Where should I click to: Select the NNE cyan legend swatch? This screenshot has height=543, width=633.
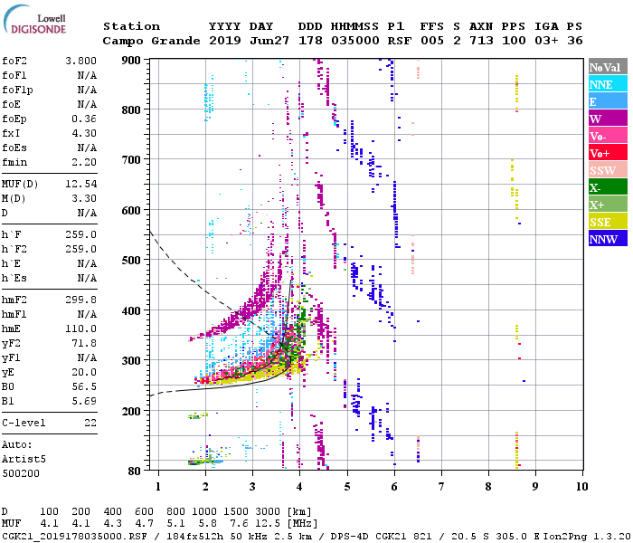(608, 84)
